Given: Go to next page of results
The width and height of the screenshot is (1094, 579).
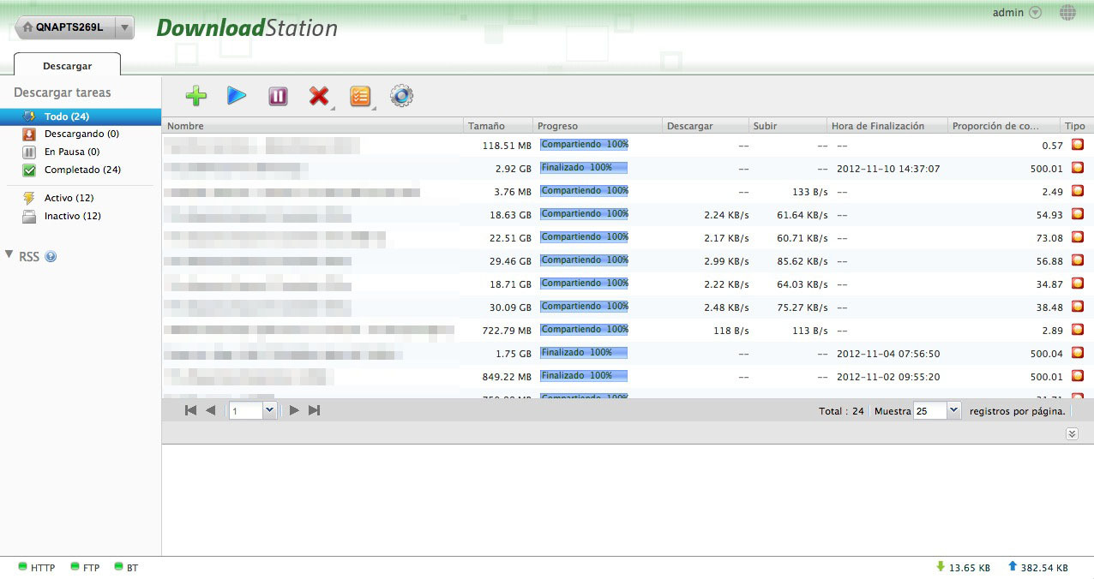Looking at the screenshot, I should [x=294, y=411].
